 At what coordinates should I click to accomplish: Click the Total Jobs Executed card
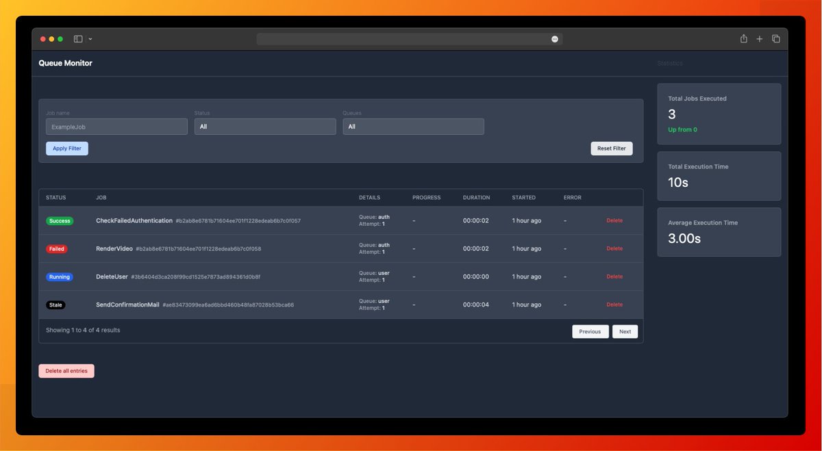coord(719,114)
